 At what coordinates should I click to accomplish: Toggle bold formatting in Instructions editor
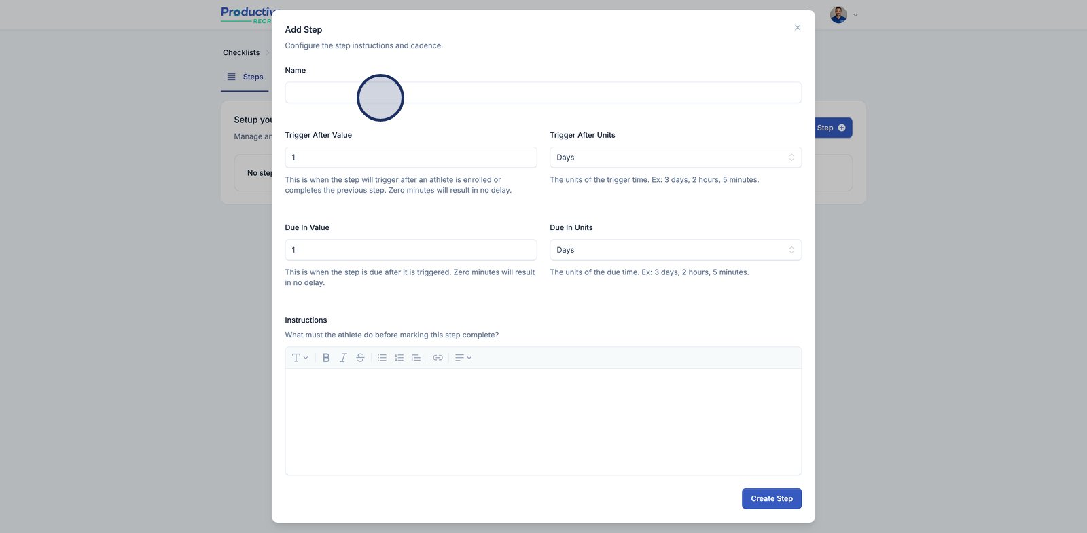[x=326, y=358]
